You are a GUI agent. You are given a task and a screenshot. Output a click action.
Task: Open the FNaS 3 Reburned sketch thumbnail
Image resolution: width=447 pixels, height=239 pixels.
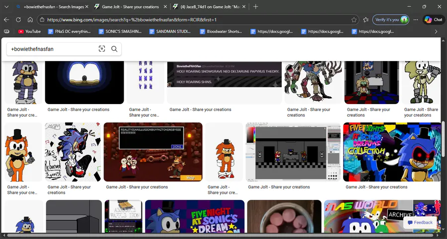click(x=73, y=152)
